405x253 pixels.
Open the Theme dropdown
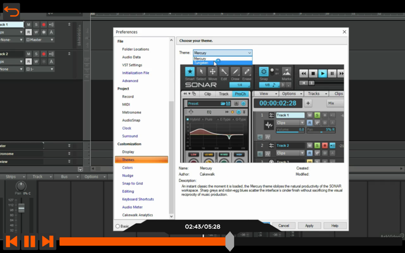click(222, 53)
